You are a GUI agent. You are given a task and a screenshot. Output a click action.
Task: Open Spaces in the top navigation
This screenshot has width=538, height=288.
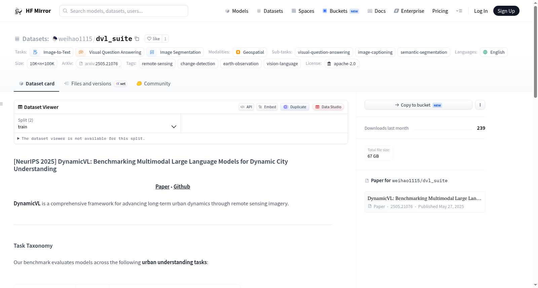pyautogui.click(x=303, y=11)
